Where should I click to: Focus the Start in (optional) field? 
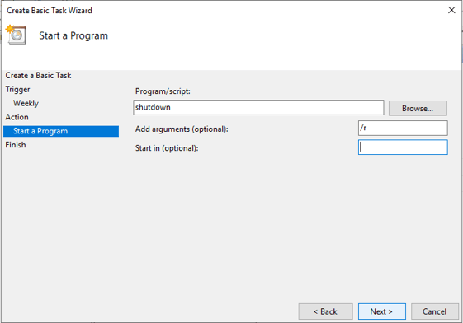[403, 147]
